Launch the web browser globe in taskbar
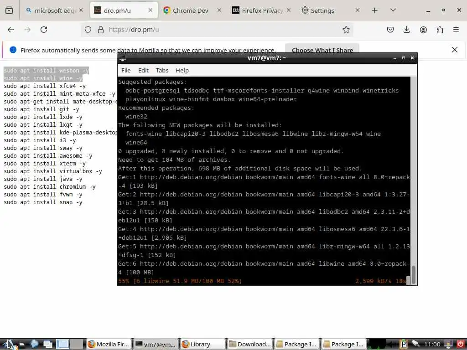The width and height of the screenshot is (467, 350). [x=34, y=345]
